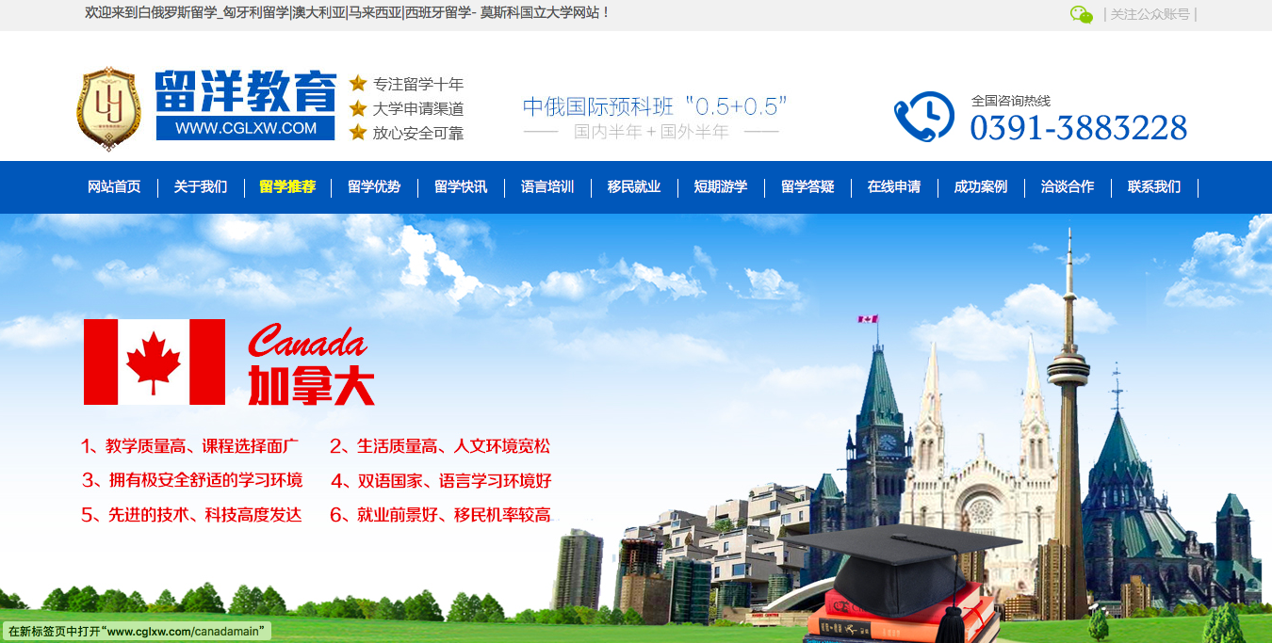This screenshot has width=1272, height=643.
Task: Click the 联系我们 contact link
Action: pyautogui.click(x=1154, y=186)
